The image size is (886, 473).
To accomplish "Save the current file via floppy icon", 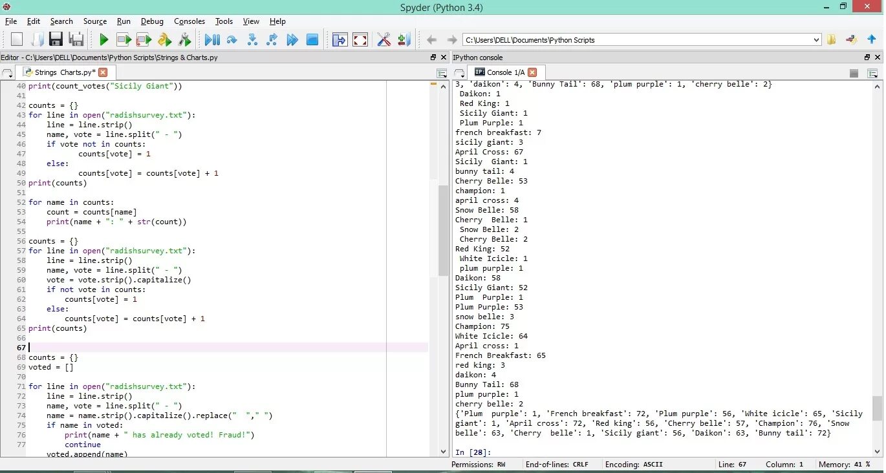I will click(56, 40).
